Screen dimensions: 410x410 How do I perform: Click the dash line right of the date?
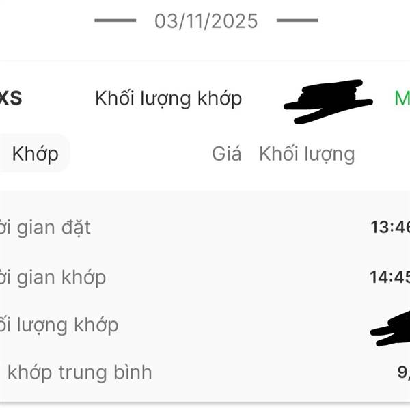(297, 20)
